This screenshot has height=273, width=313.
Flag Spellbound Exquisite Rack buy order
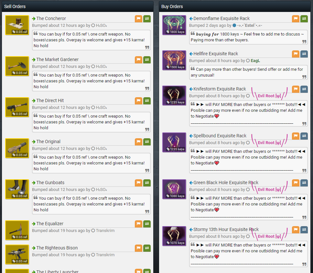pos(296,136)
